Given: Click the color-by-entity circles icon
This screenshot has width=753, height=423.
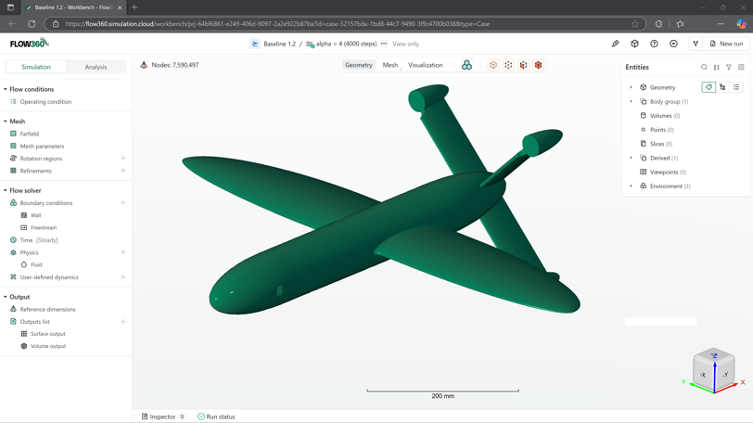Looking at the screenshot, I should [466, 65].
